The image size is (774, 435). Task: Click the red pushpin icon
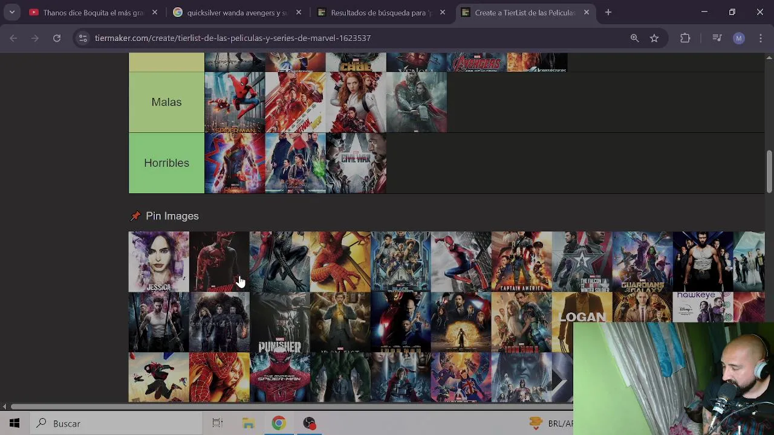coord(135,216)
